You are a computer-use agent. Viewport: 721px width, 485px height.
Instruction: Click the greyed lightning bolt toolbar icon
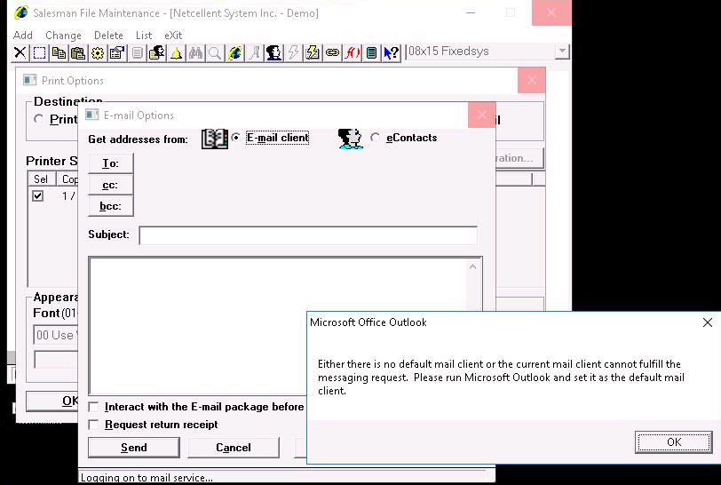(x=293, y=53)
